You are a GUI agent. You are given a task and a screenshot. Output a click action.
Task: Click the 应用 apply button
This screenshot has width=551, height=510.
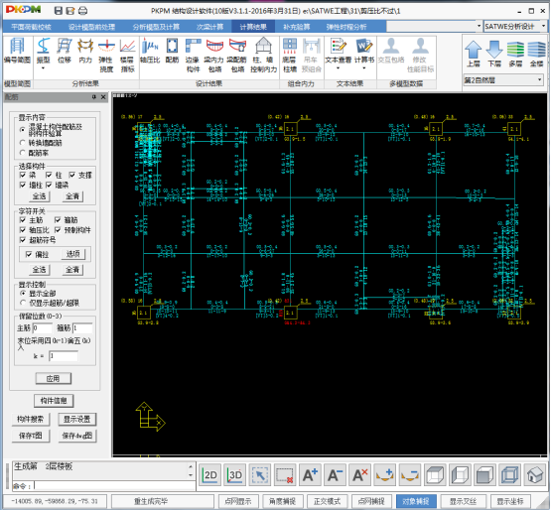coord(53,378)
